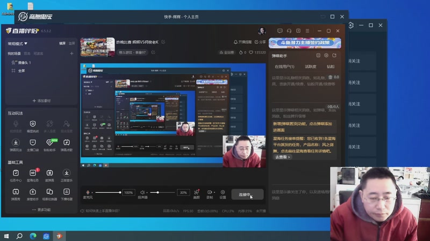Image resolution: width=430 pixels, height=241 pixels.
Task: Open Windows taskbar search
Action: (x=19, y=236)
